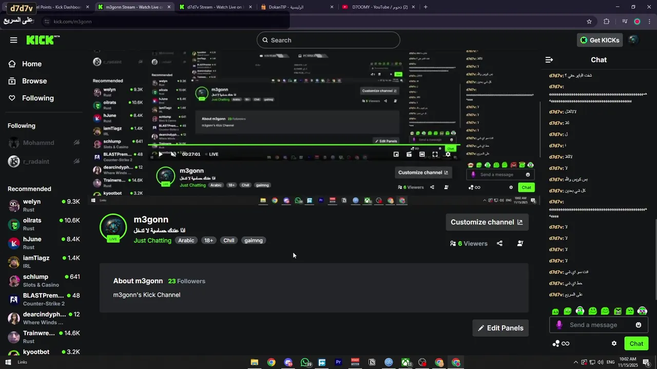Click the Get KICKs button
The height and width of the screenshot is (369, 657).
click(x=600, y=40)
